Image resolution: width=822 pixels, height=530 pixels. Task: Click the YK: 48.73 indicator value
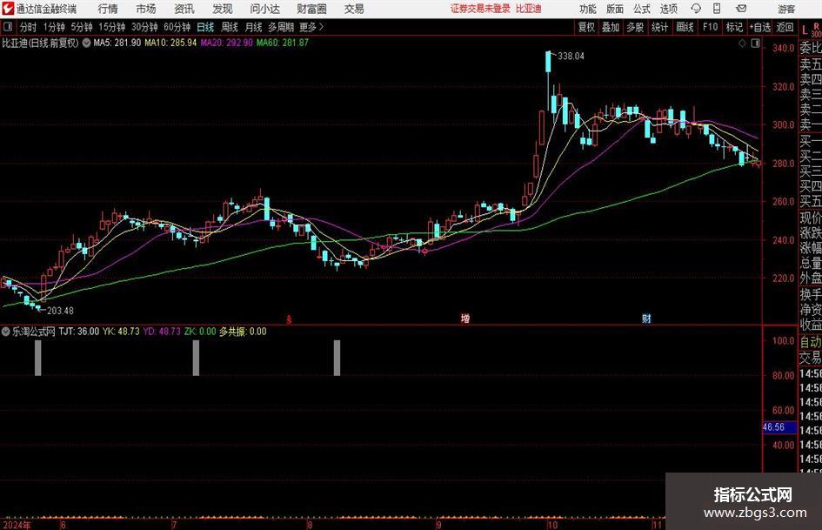coord(121,332)
